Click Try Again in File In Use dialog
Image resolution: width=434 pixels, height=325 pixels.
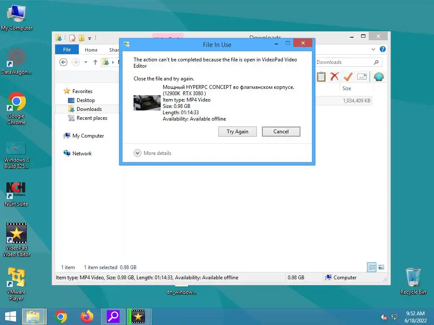237,132
